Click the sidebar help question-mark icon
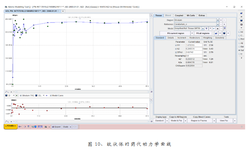The image size is (249, 150). click(x=241, y=58)
